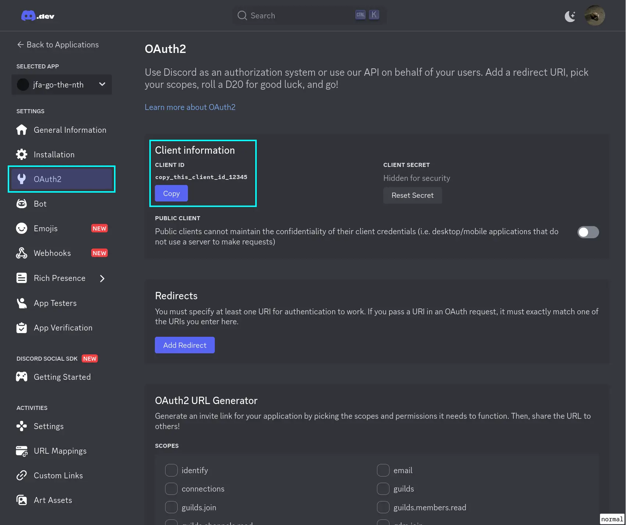Viewport: 626px width, 525px height.
Task: Click the URL Mappings icon
Action: 22,451
